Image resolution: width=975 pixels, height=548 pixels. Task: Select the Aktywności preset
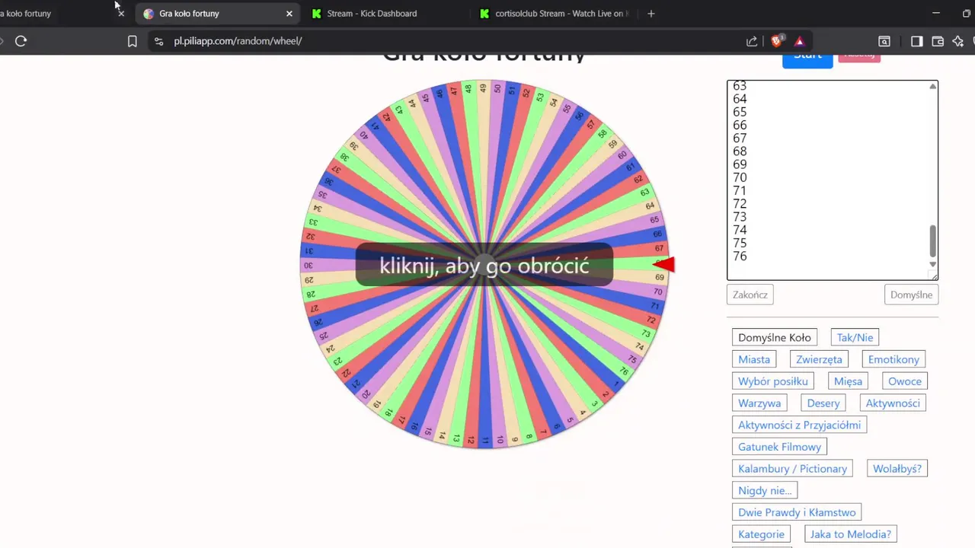(x=893, y=403)
